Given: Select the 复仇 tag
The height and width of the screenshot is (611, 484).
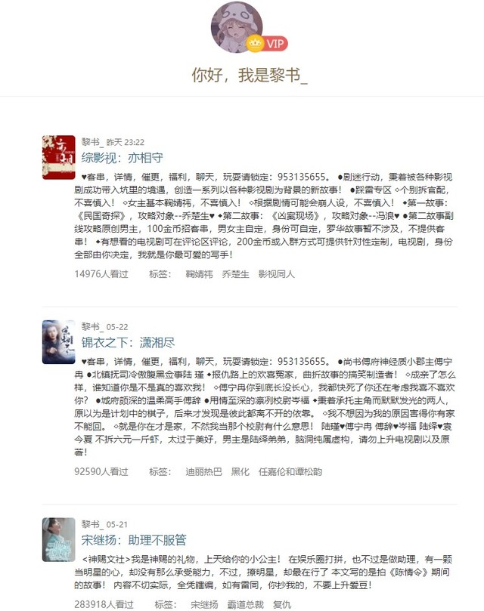Looking at the screenshot, I should point(282,605).
